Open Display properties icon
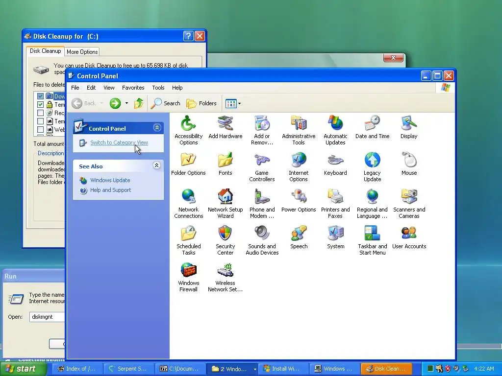502x376 pixels. pos(409,127)
